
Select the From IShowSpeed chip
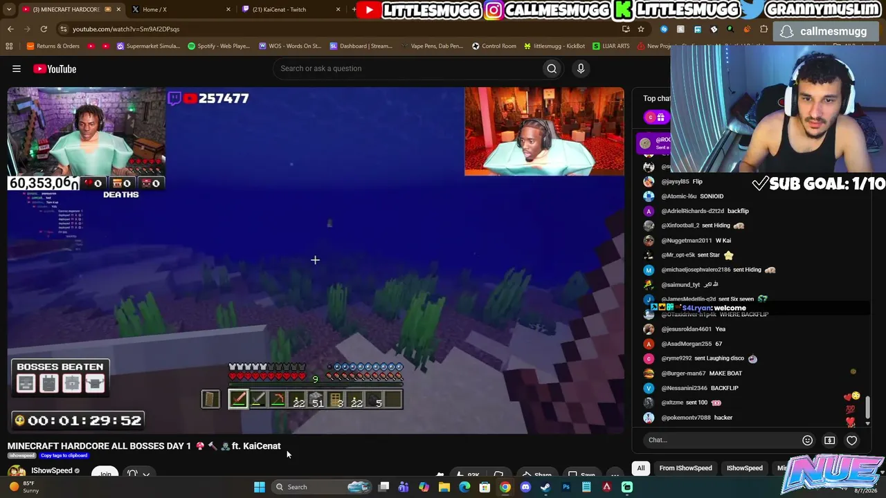click(x=685, y=468)
